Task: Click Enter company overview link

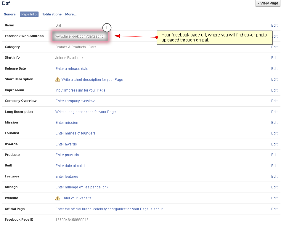Action: pyautogui.click(x=75, y=101)
